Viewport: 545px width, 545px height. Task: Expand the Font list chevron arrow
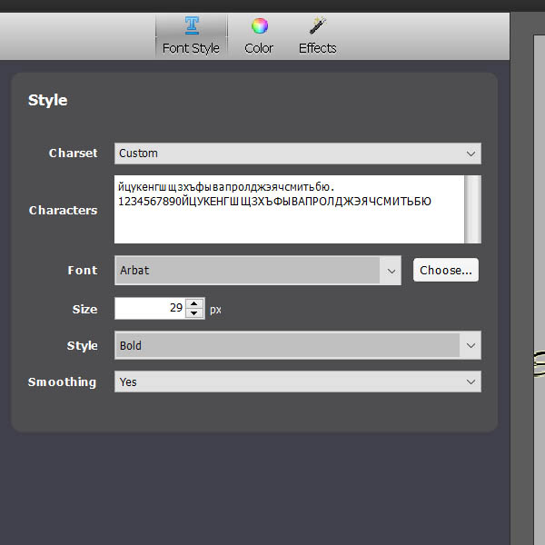point(391,270)
